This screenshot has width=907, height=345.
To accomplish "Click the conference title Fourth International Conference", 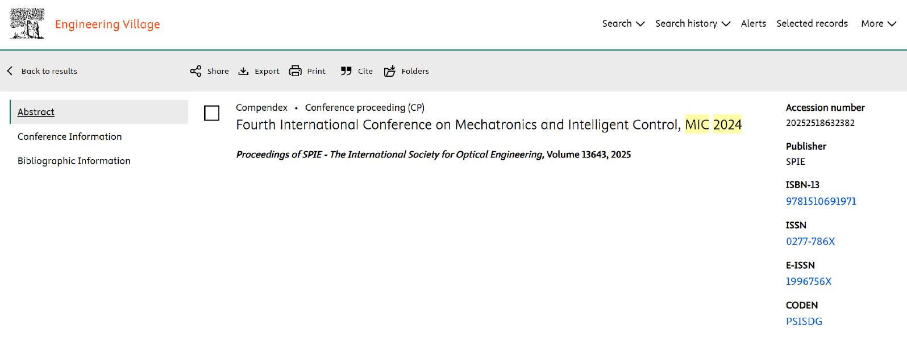I will (489, 124).
